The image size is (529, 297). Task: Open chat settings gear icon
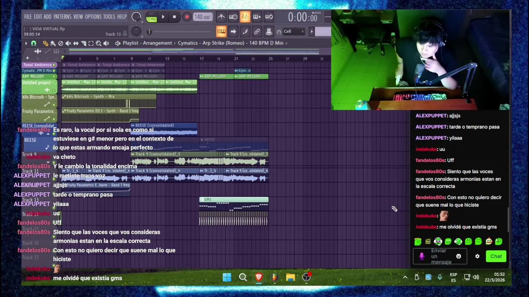pyautogui.click(x=477, y=256)
